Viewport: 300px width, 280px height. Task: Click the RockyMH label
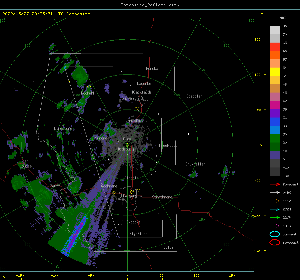coord(88,93)
